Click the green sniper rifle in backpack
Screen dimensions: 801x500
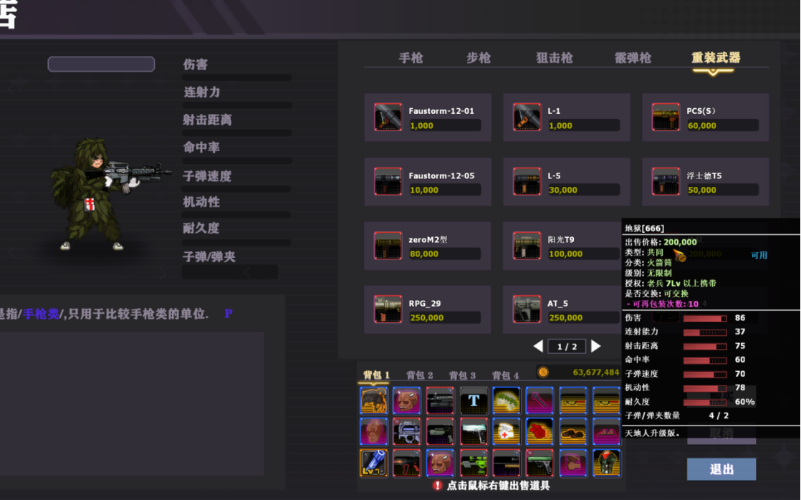(474, 463)
